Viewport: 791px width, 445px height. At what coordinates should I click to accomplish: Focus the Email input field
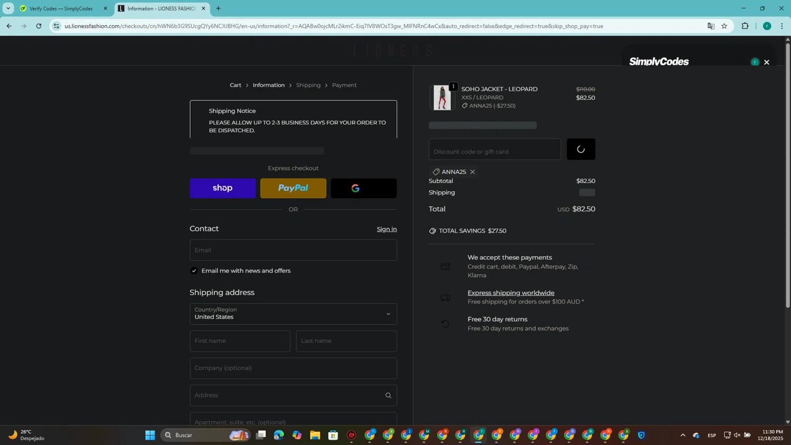[293, 250]
